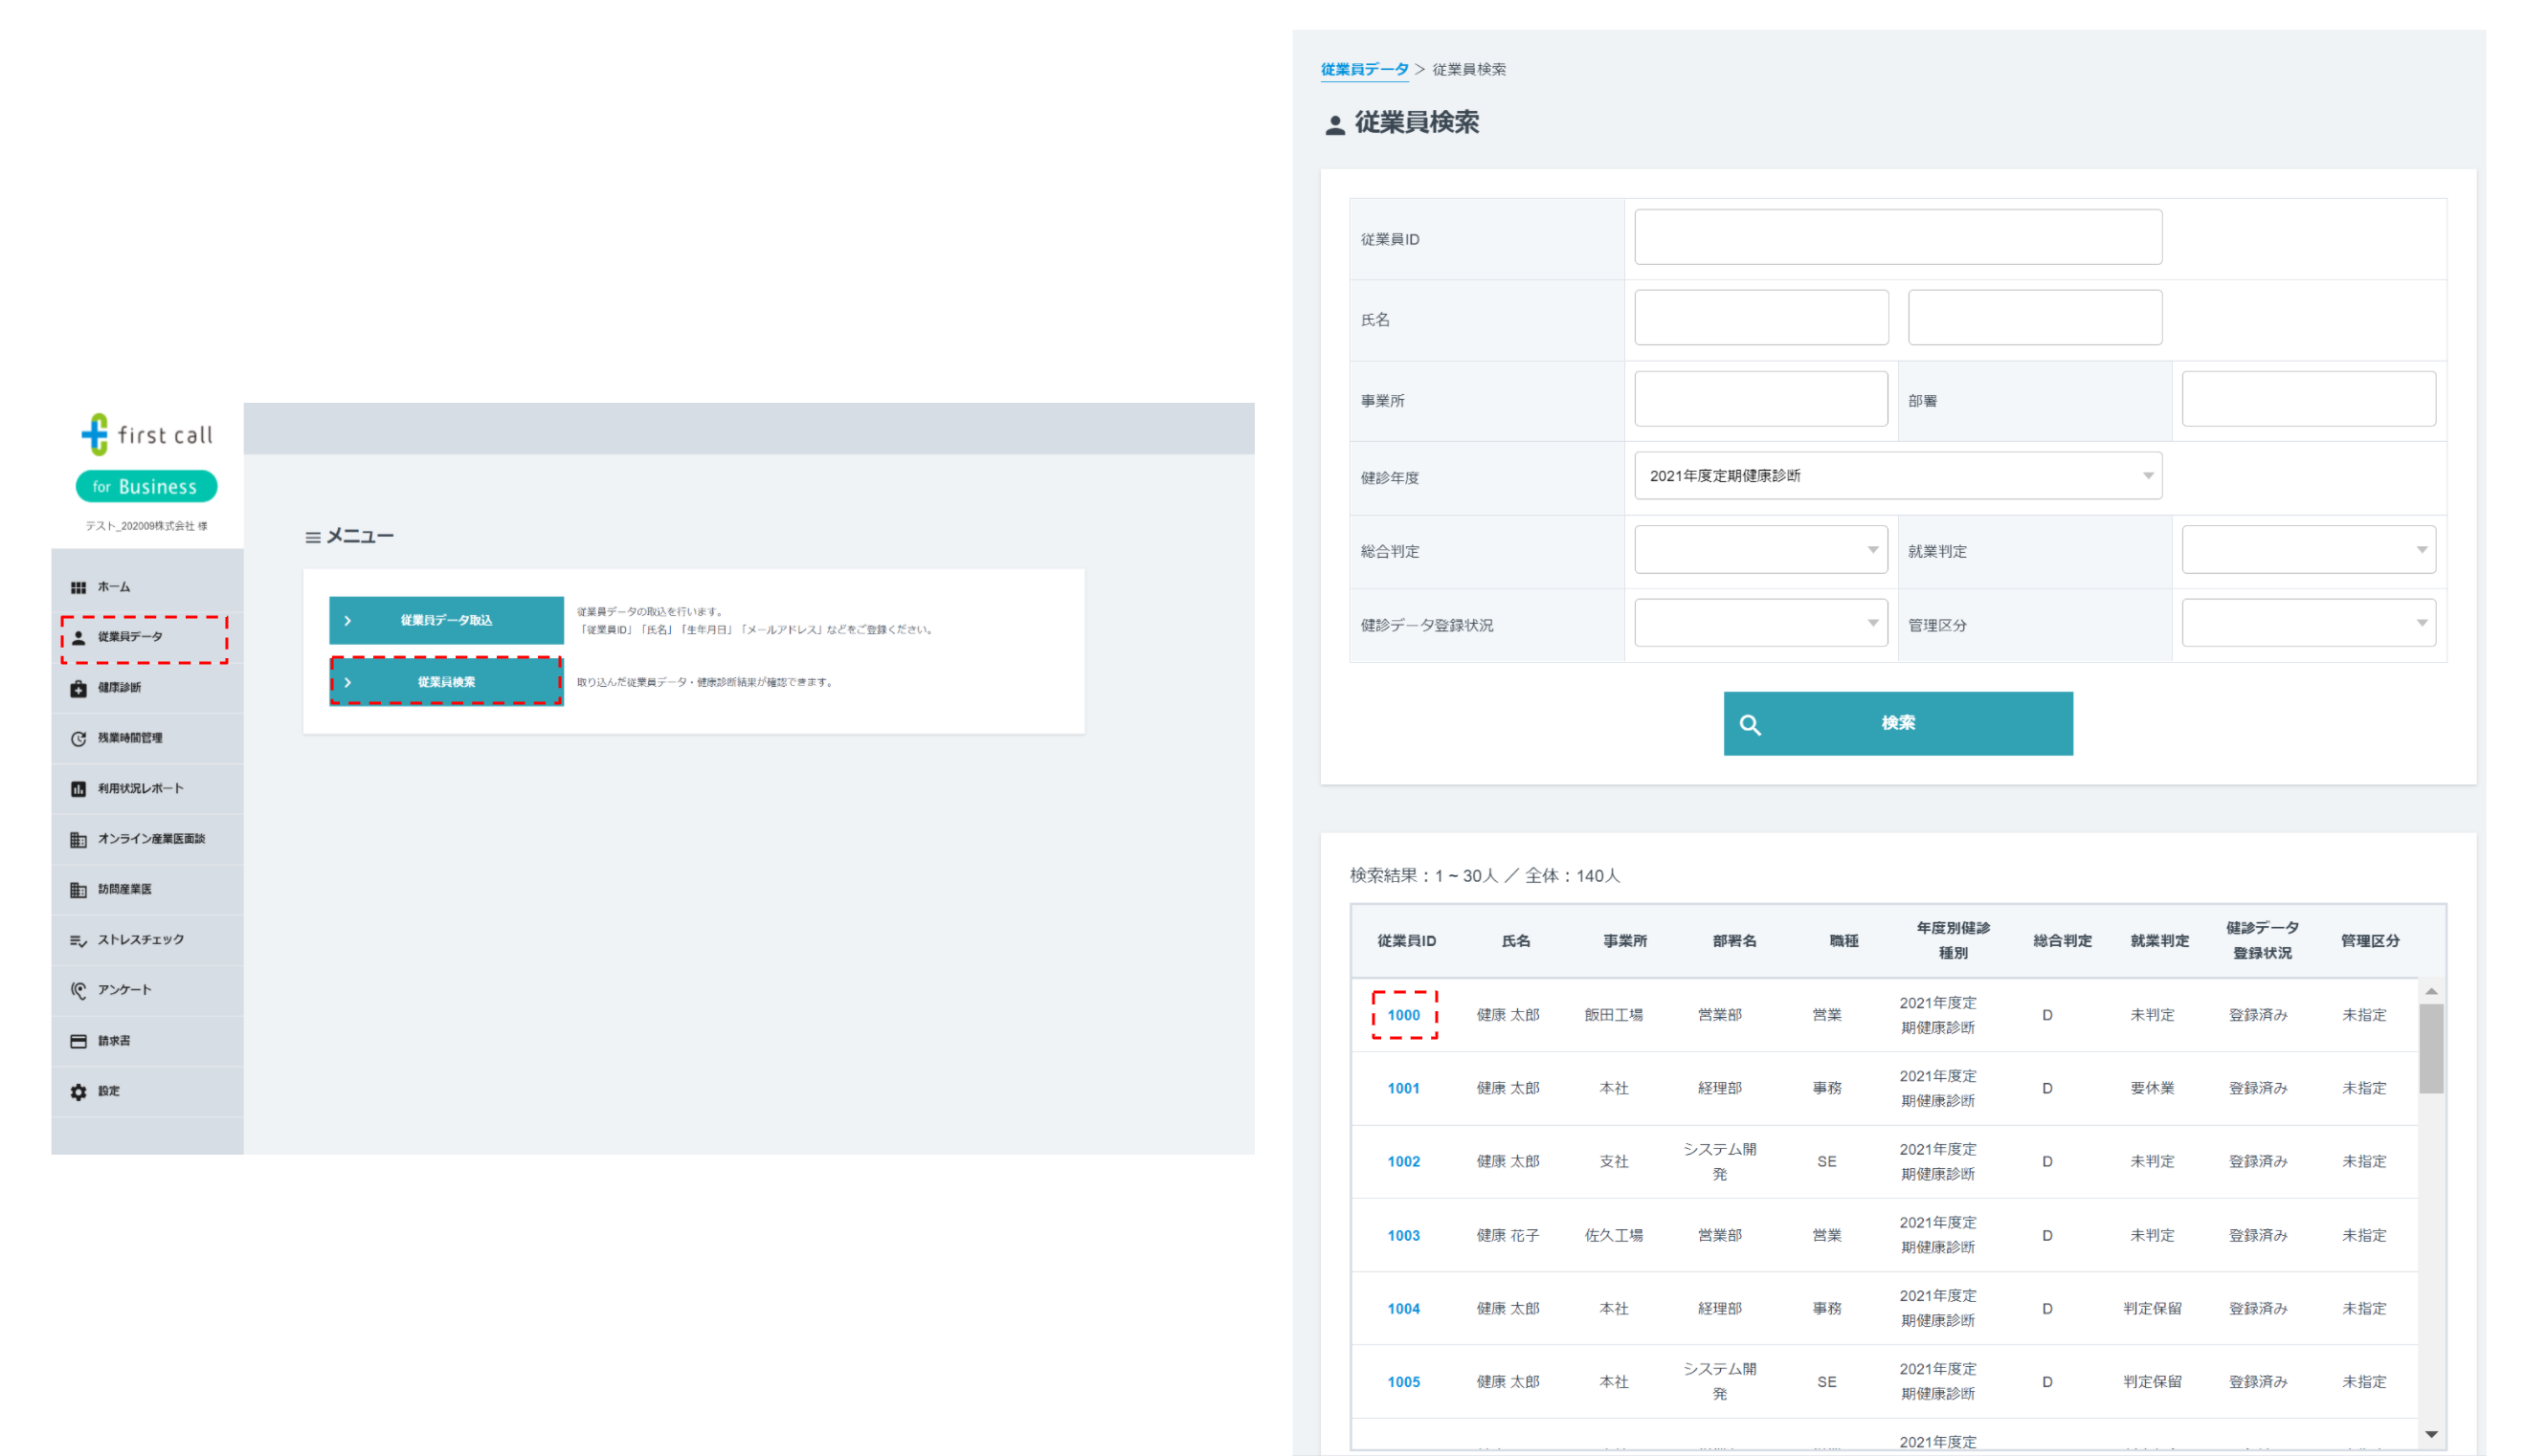Screen dimensions: 2547x1456
Task: Click the settings gear icon
Action: coord(78,1092)
